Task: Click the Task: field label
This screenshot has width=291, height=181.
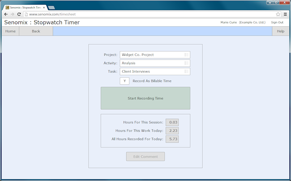Action: 113,71
